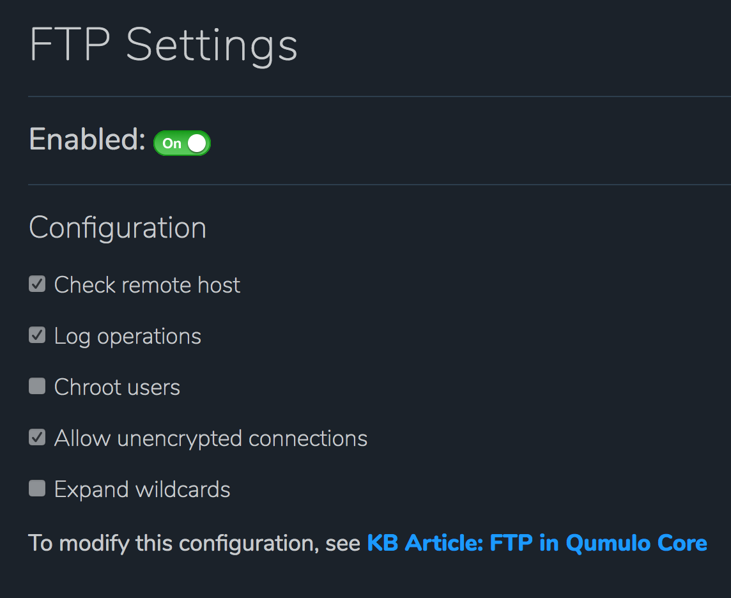Toggle the FTP Enabled switch off
Image resolution: width=731 pixels, height=598 pixels.
point(182,143)
